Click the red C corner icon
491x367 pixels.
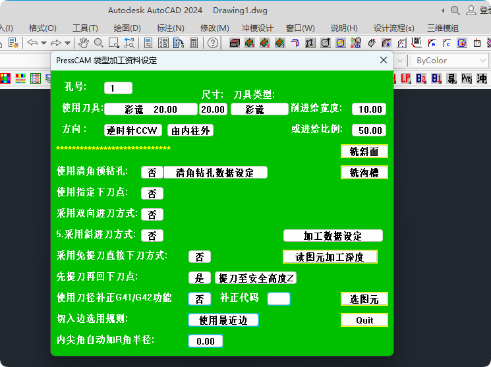pos(447,43)
